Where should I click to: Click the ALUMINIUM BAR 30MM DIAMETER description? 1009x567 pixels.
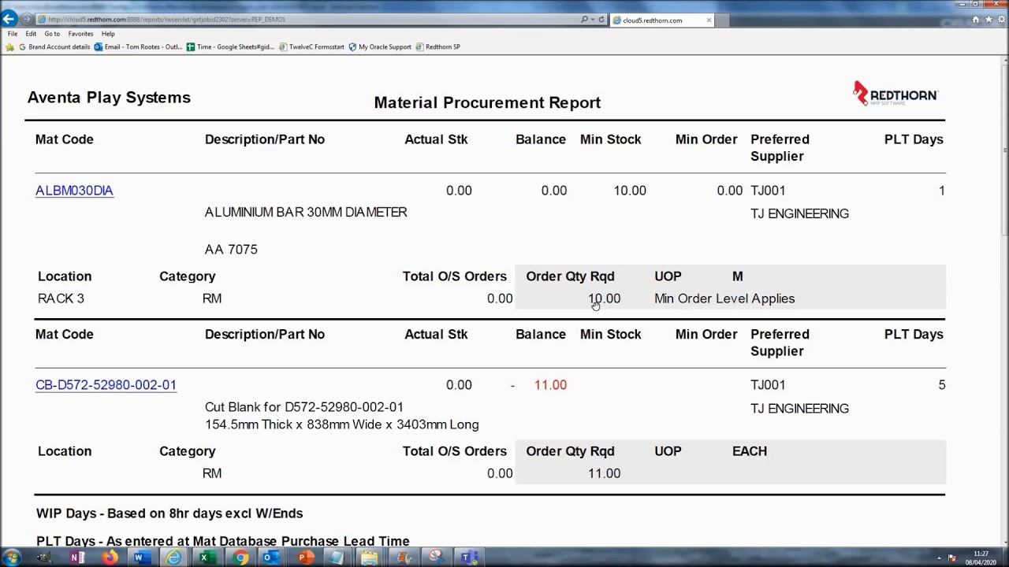306,213
